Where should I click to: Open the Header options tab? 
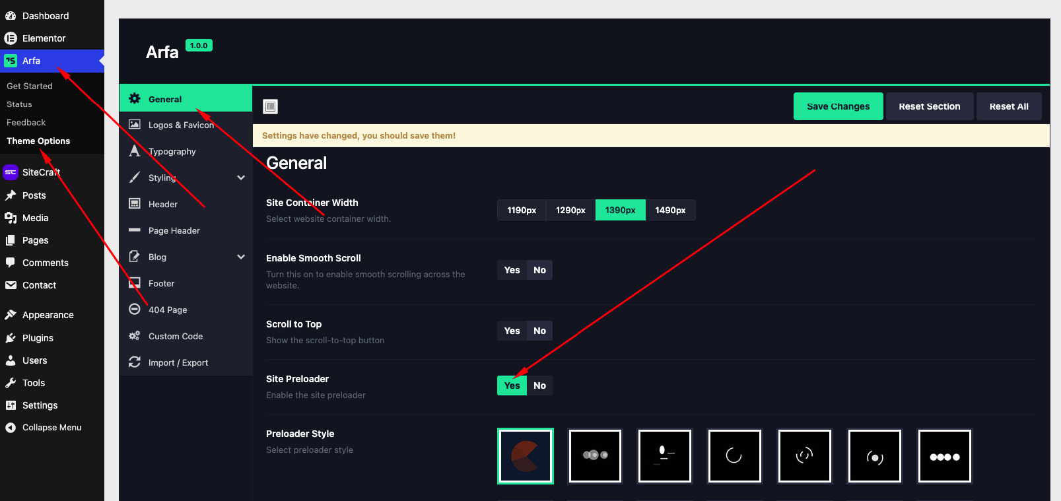(x=186, y=204)
